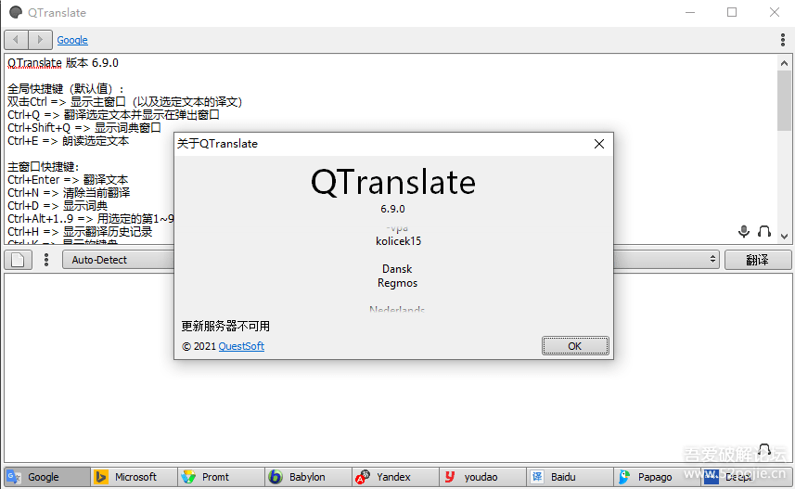This screenshot has width=795, height=489.
Task: Click the 'Ctrl+N => 清除当前翻译' line
Action: click(x=69, y=193)
